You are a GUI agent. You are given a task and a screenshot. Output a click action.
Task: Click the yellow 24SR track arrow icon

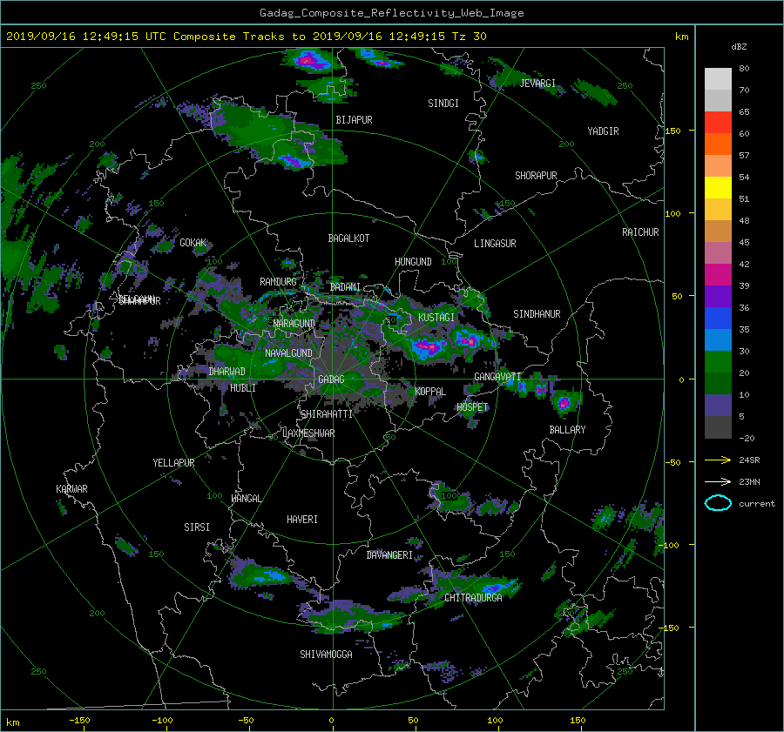718,460
